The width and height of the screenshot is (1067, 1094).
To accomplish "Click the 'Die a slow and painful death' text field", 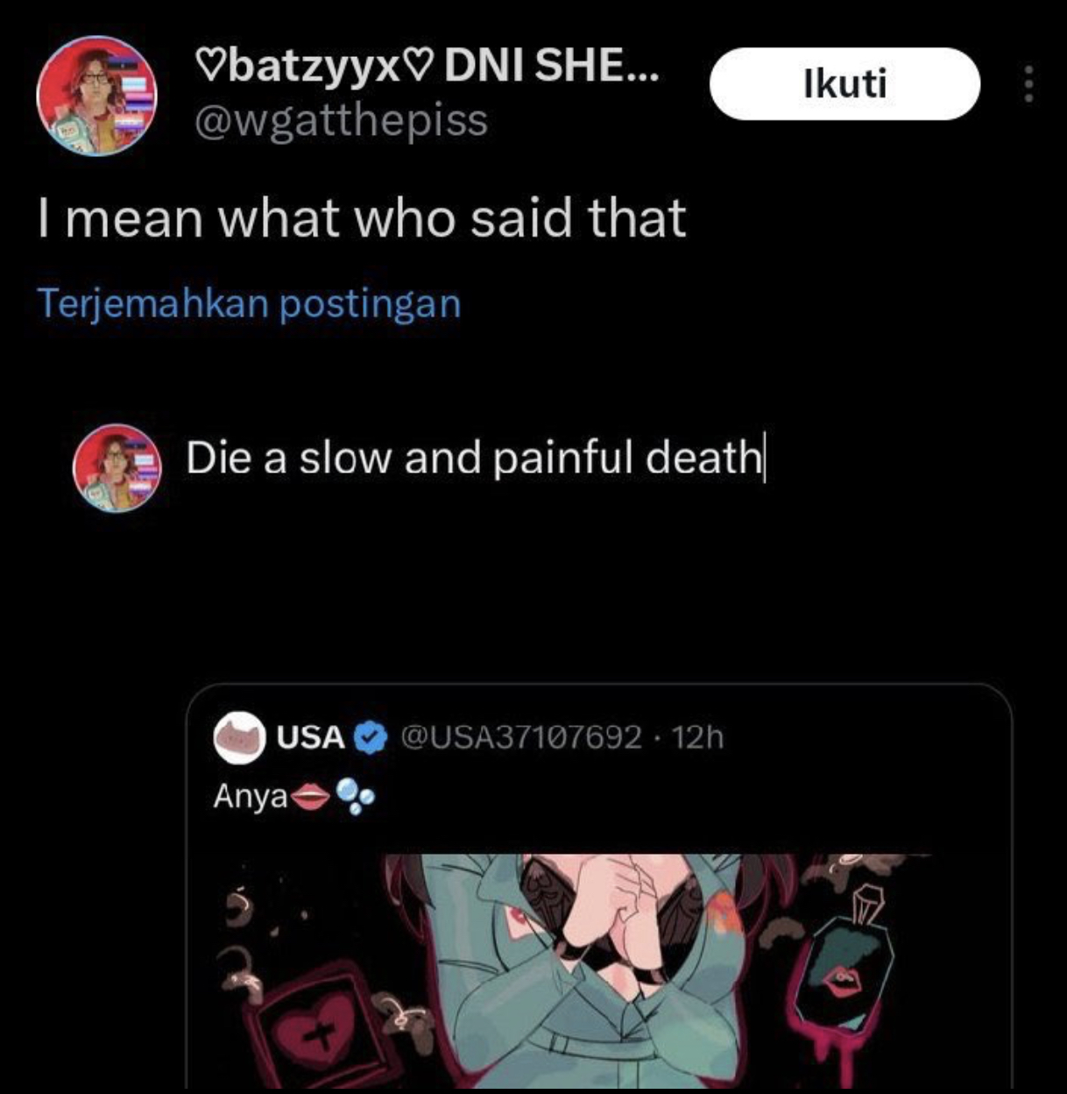I will tap(474, 458).
